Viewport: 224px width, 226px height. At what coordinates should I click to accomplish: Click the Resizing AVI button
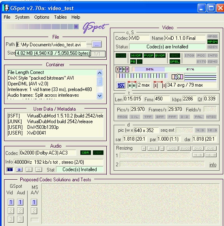point(153,148)
